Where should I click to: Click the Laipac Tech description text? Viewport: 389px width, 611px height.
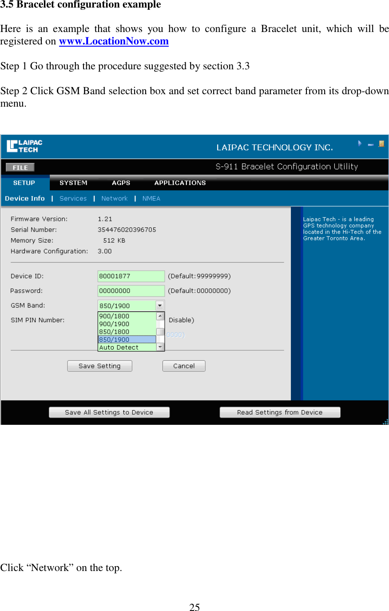point(342,229)
